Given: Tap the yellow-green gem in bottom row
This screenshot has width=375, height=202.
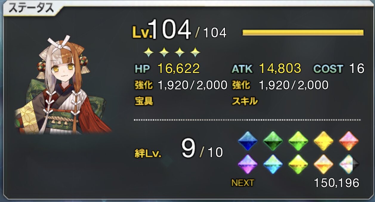Looking at the screenshot, I should point(298,164).
